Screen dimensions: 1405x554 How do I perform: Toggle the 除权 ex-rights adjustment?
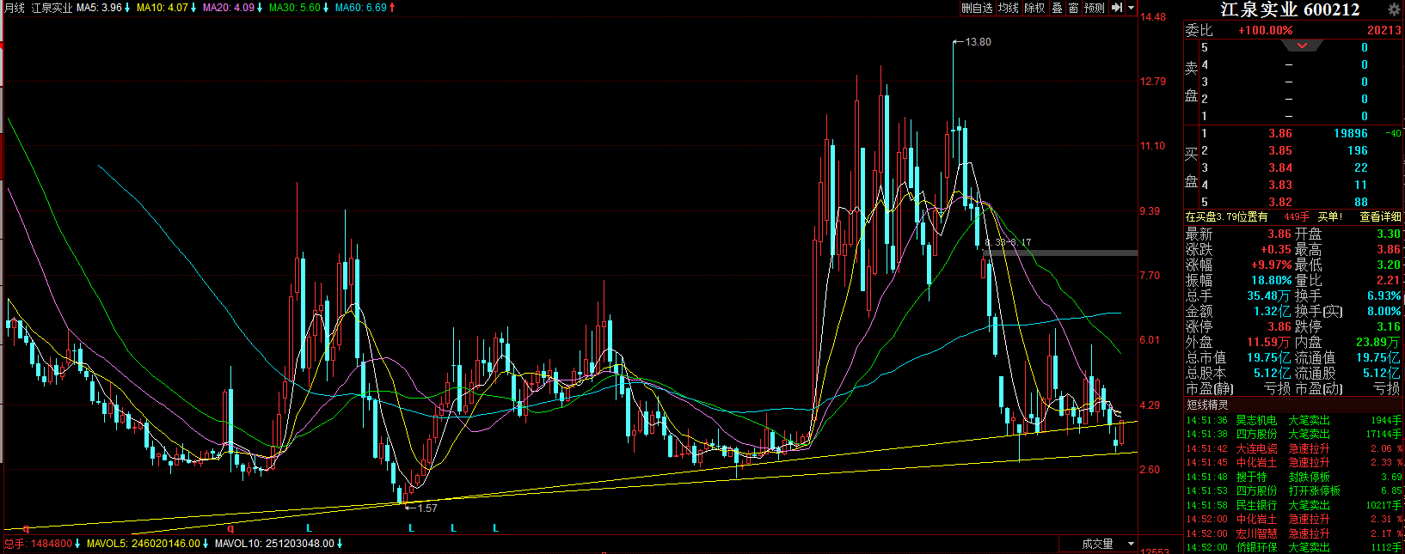(x=1034, y=8)
